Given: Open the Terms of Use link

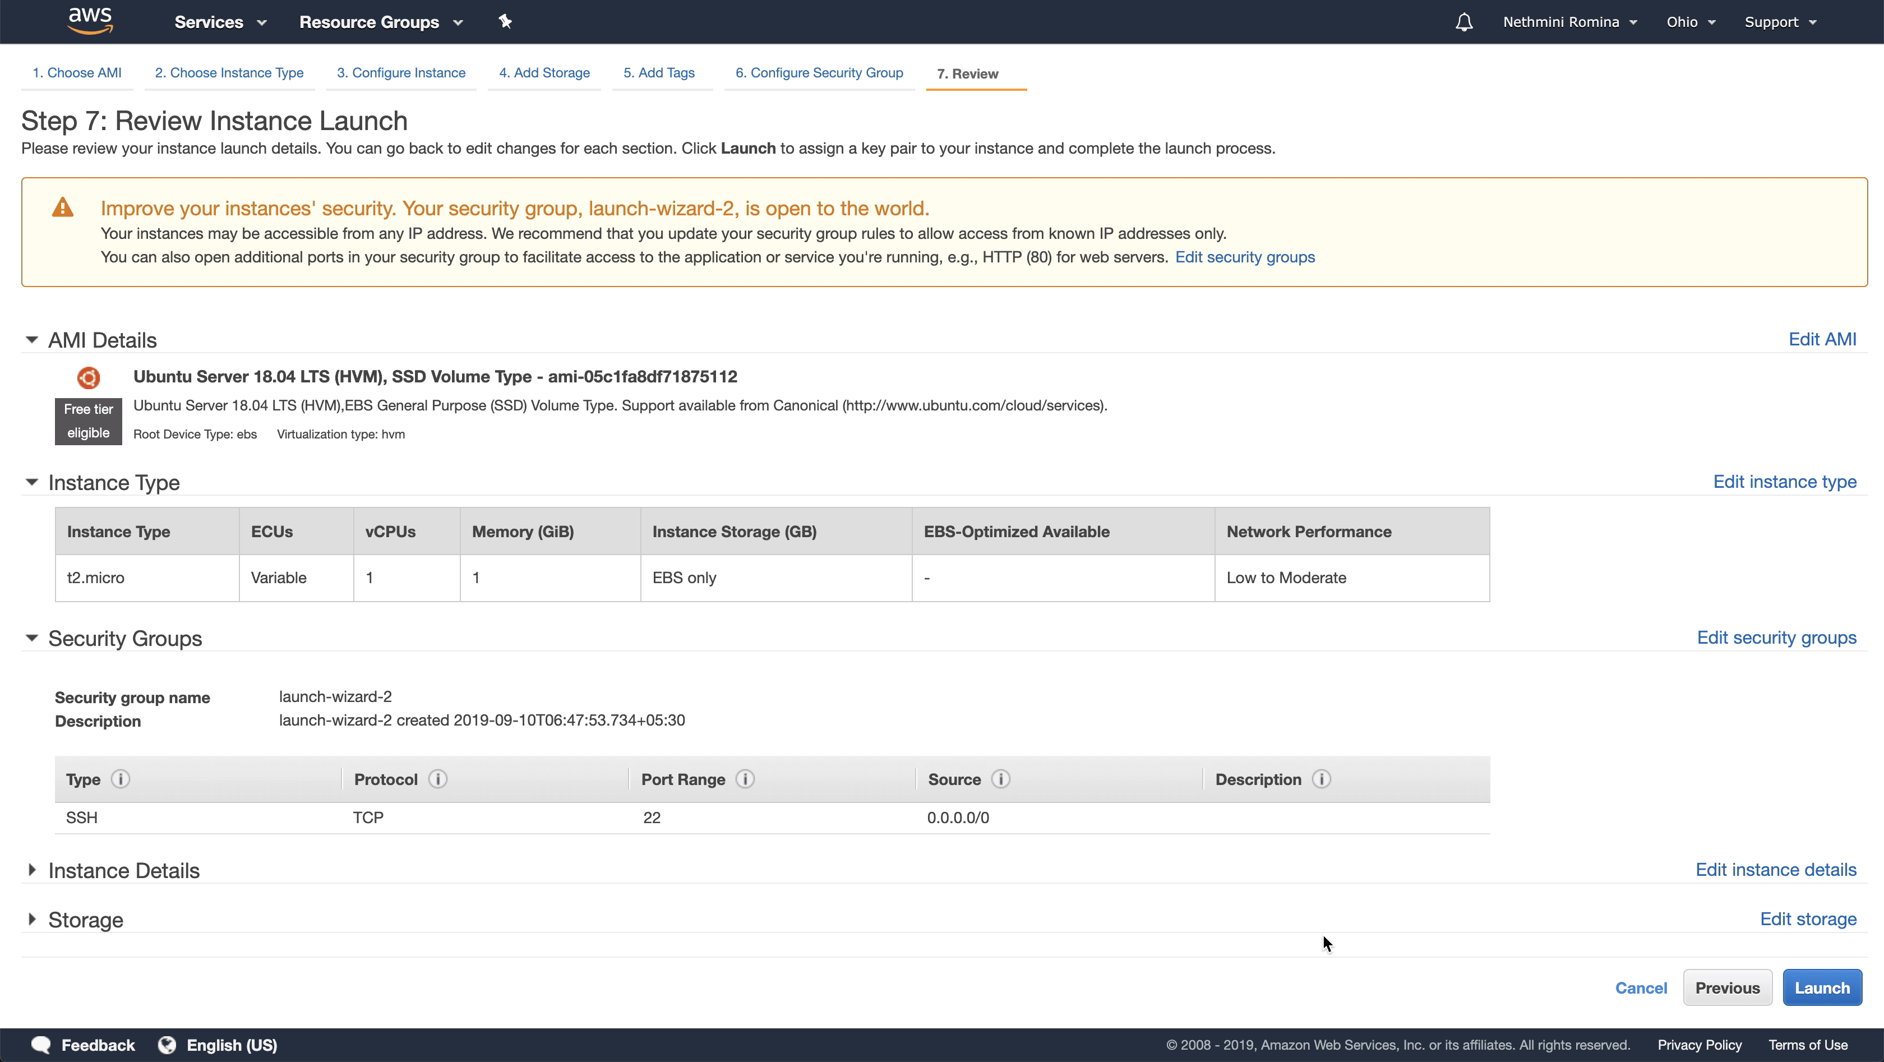Looking at the screenshot, I should coord(1808,1045).
